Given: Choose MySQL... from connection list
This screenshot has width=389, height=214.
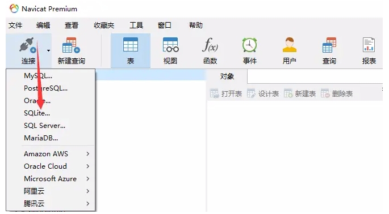Looking at the screenshot, I should tap(51, 76).
